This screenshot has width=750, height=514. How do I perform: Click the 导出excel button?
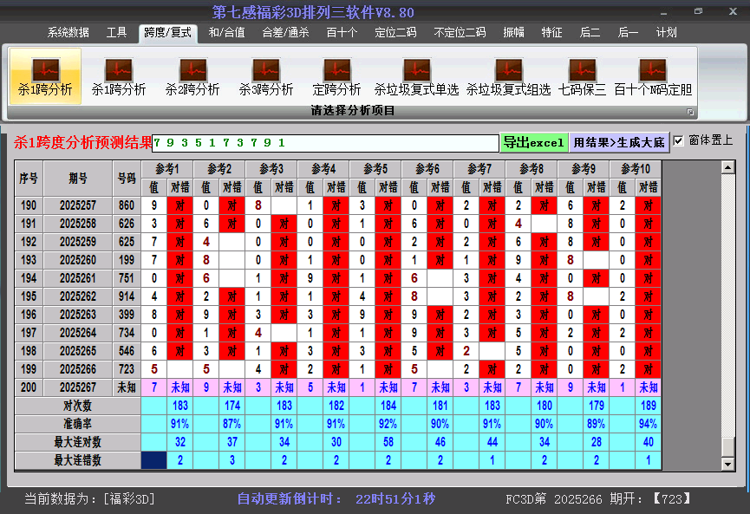[x=533, y=142]
